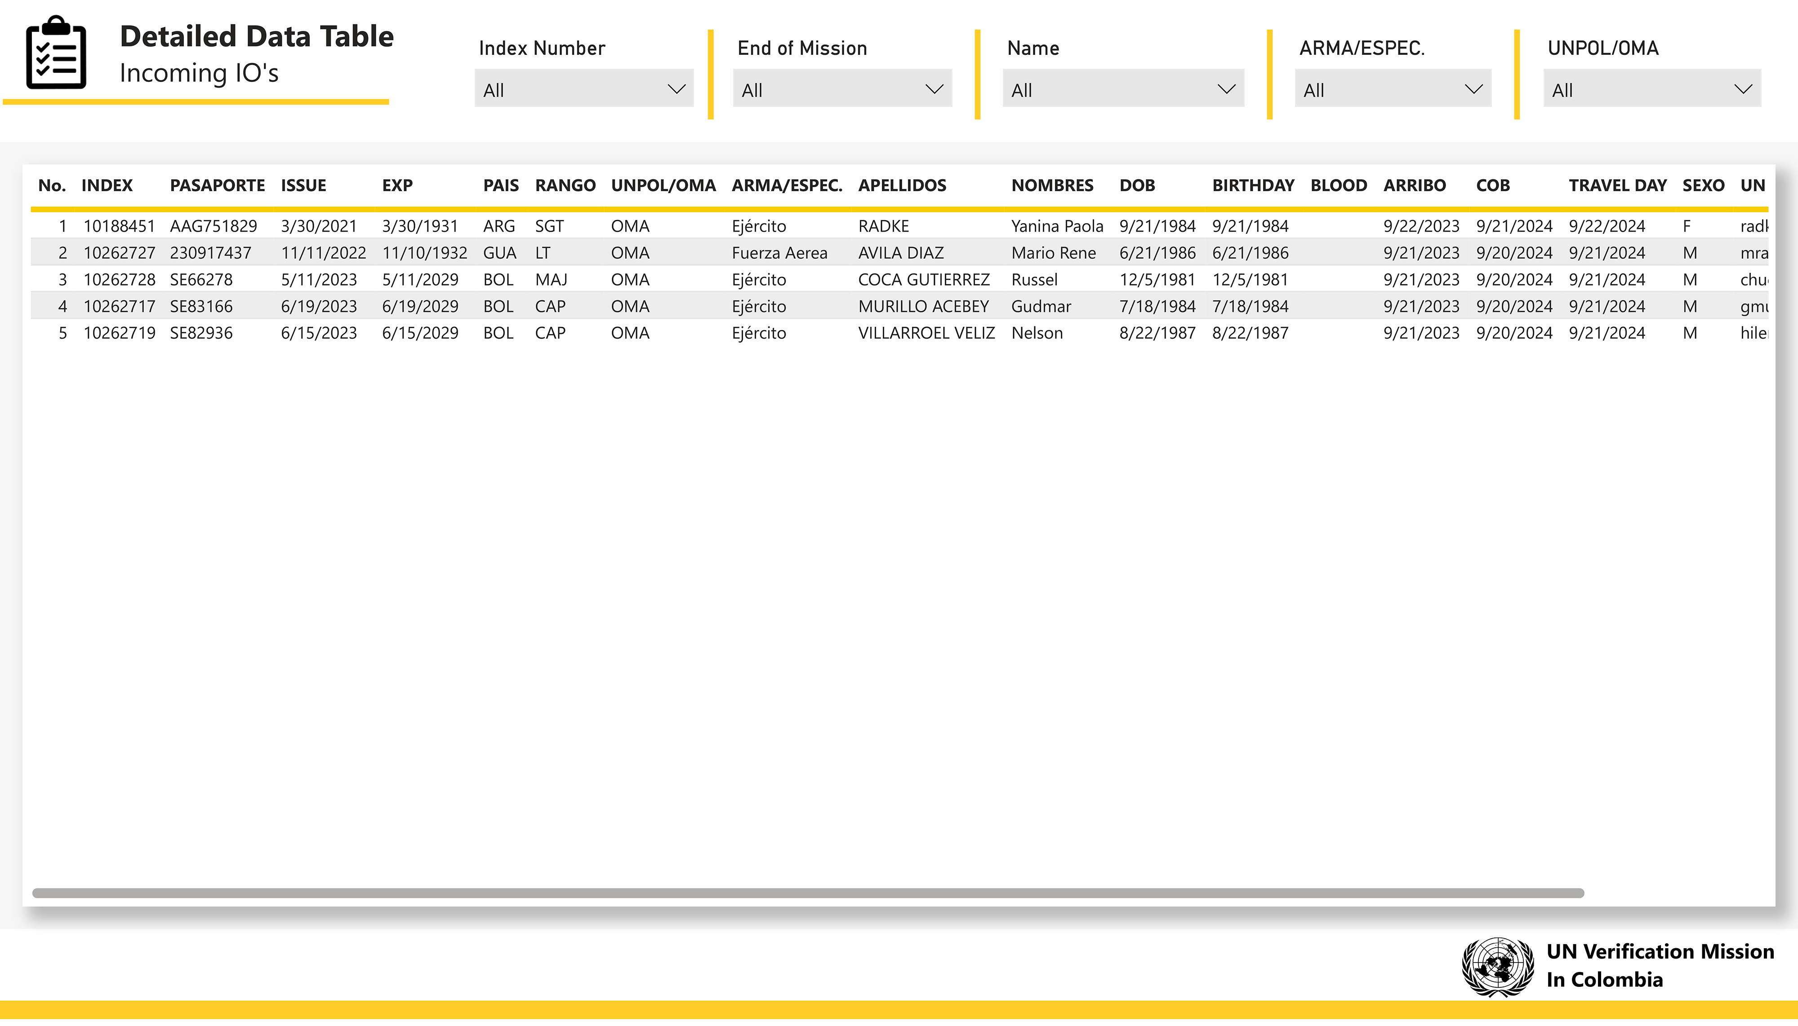Click COB date 9/21/2024
This screenshot has height=1026, width=1798.
(x=1514, y=226)
